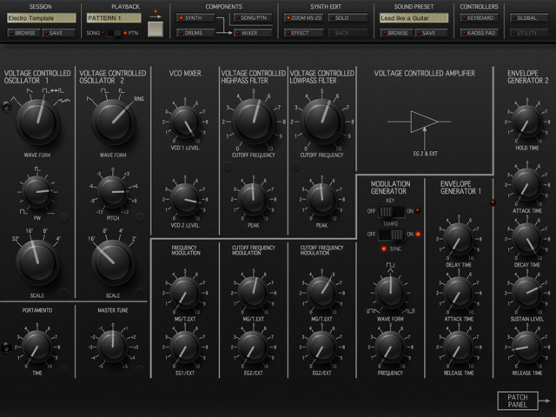
Task: Click the Modulation Generator Wave Form knob
Action: [x=389, y=293]
